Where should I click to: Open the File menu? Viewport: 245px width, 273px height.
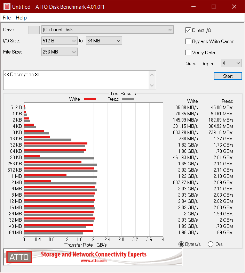pos(7,18)
